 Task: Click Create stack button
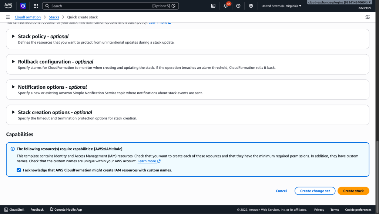point(353,191)
